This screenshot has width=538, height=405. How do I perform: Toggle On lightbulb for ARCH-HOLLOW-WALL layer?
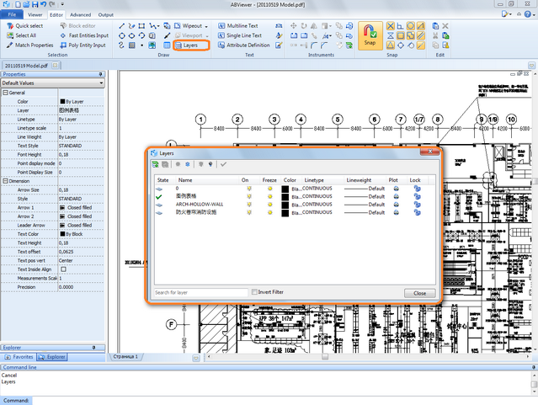(248, 204)
